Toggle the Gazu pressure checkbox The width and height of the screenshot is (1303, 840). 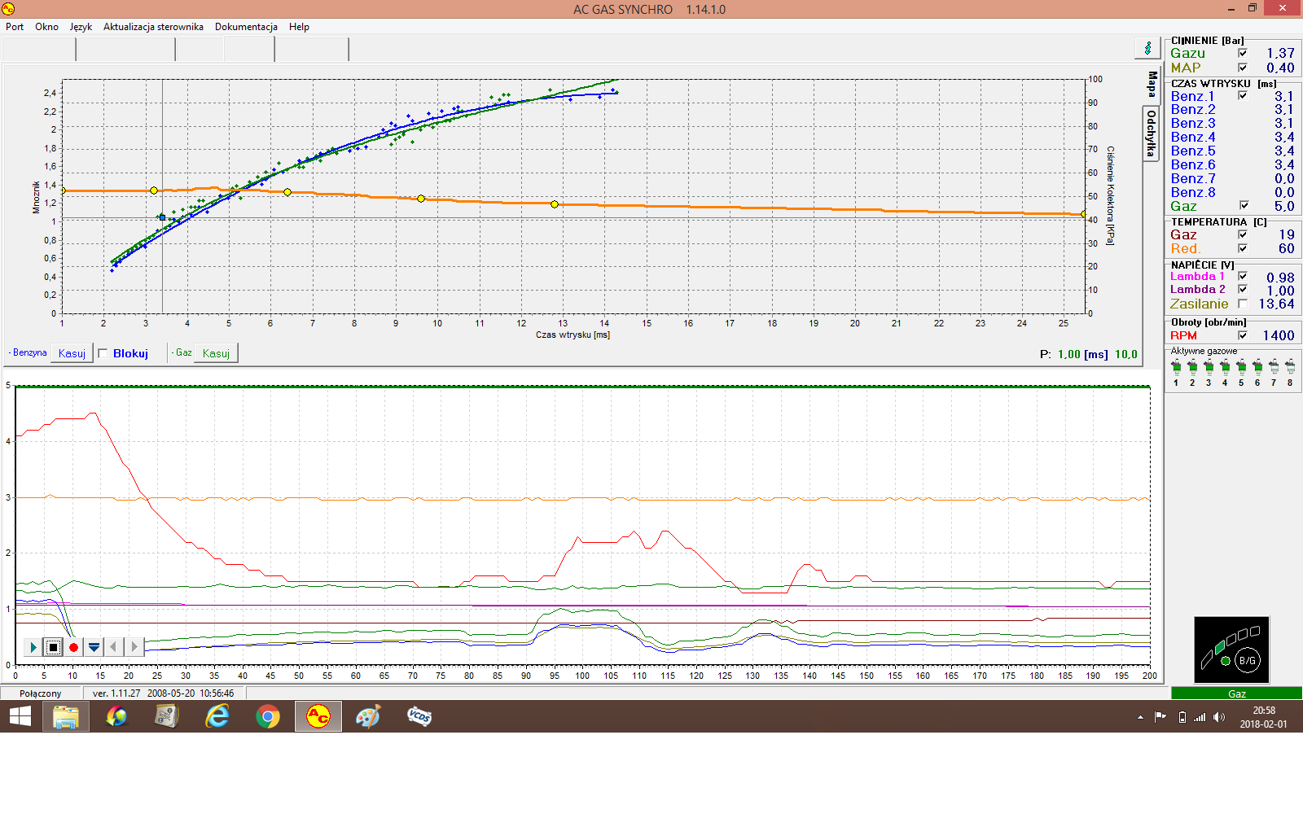[1243, 54]
